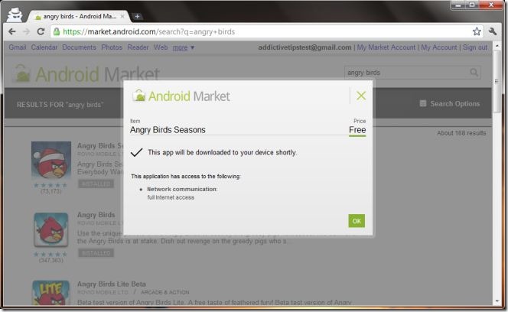Open the Documents link
This screenshot has height=312, width=508.
[x=79, y=47]
